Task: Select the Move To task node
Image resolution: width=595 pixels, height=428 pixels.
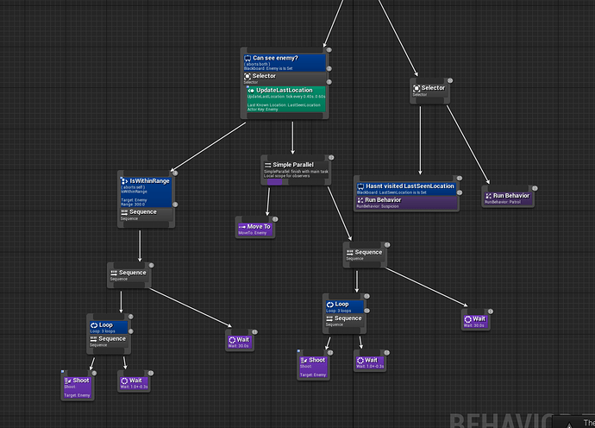Action: 255,229
